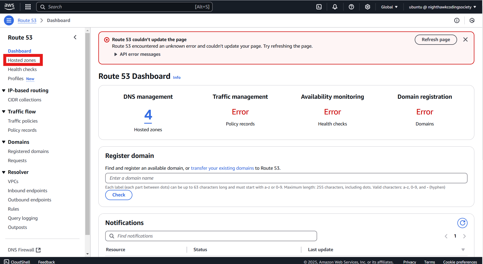This screenshot has height=264, width=483.
Task: Toggle the blue navigation hamburger menu
Action: point(9,20)
